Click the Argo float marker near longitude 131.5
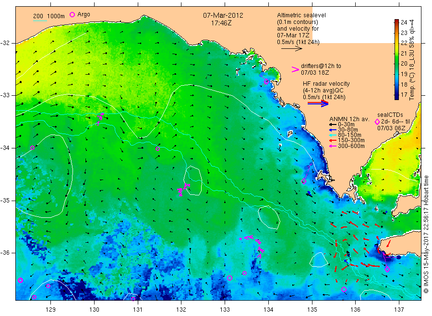The height and width of the screenshot is (316, 432). 157,149
